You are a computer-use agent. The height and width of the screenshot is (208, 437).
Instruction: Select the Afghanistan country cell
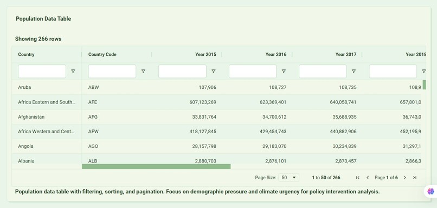click(47, 117)
